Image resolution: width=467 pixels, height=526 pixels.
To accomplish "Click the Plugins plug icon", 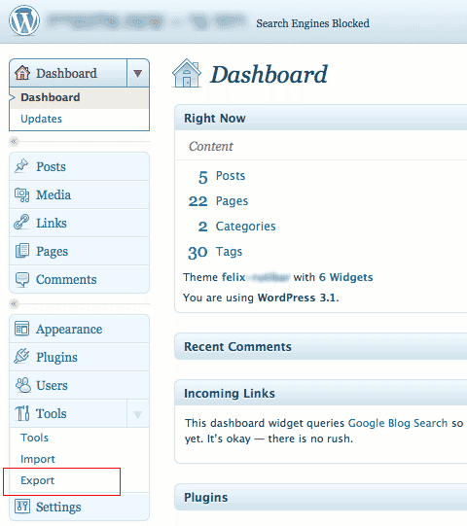I will [21, 356].
